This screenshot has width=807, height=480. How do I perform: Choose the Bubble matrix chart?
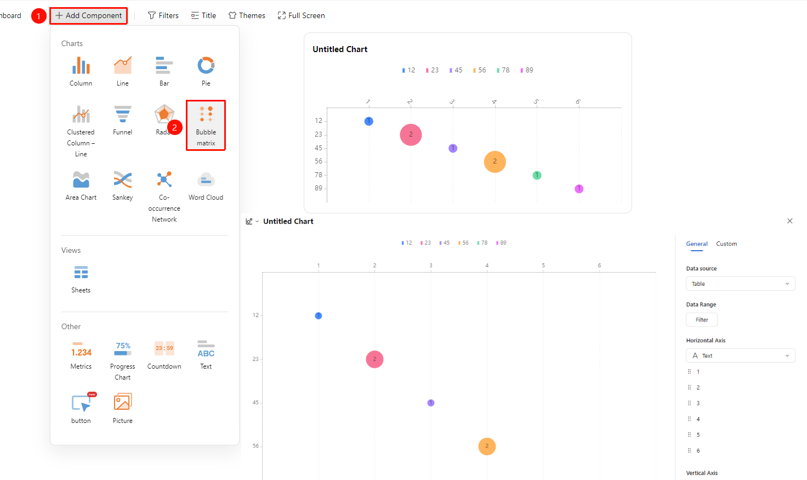coord(206,126)
